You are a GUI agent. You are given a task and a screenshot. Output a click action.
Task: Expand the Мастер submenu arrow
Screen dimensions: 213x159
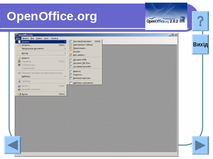65,53
